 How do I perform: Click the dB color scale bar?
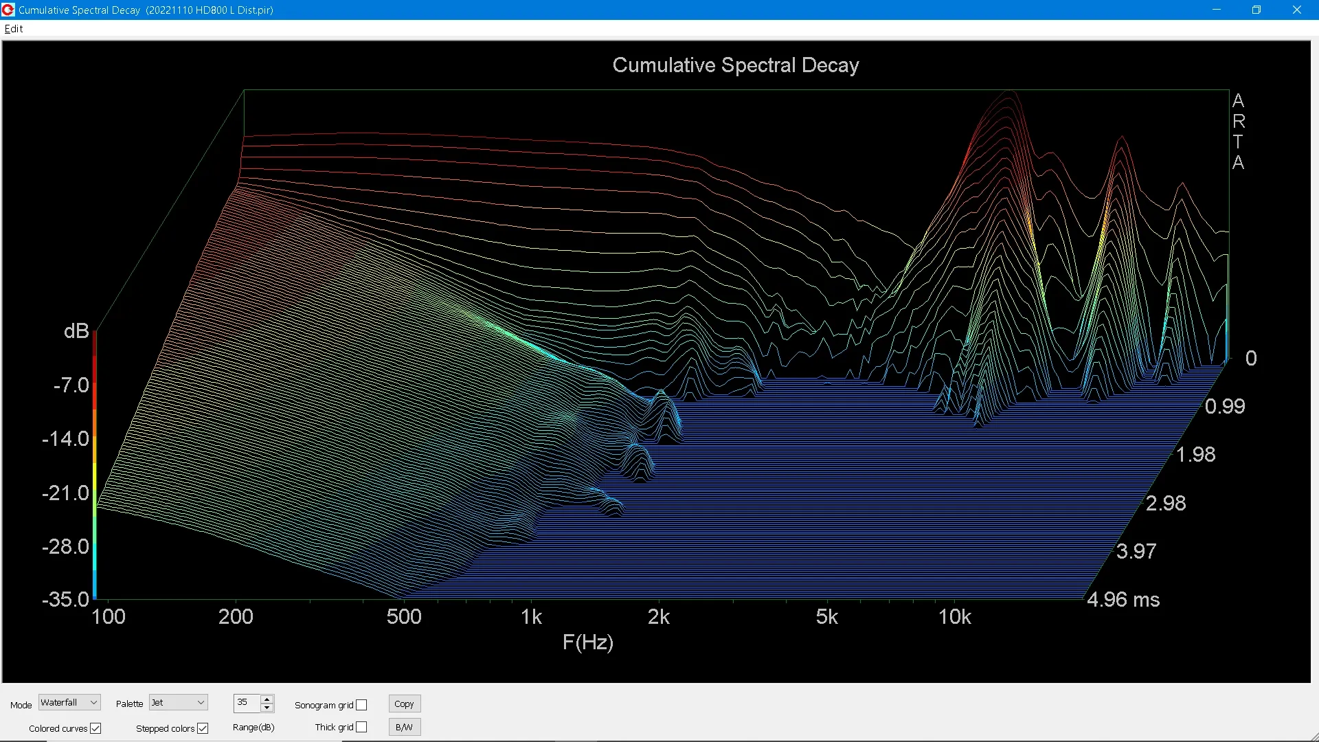tap(95, 464)
